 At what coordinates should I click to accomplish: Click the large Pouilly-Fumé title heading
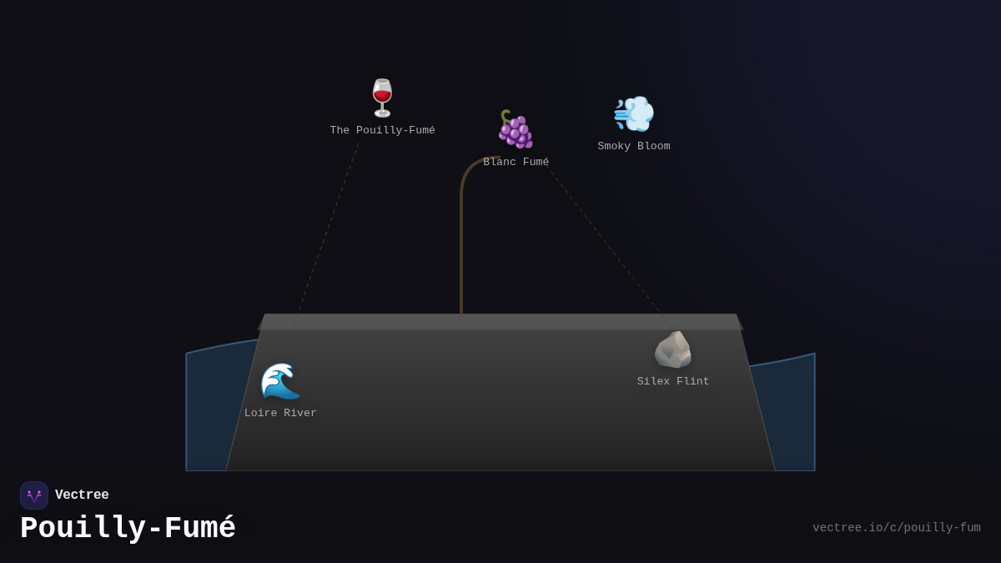coord(128,529)
